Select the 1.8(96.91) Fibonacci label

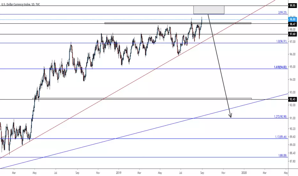click(281, 41)
